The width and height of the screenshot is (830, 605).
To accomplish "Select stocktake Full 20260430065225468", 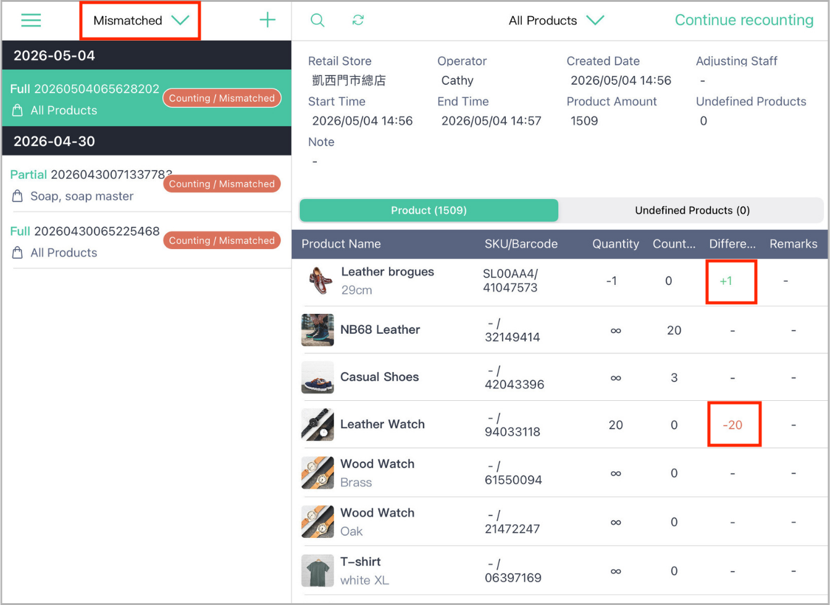I will 146,241.
